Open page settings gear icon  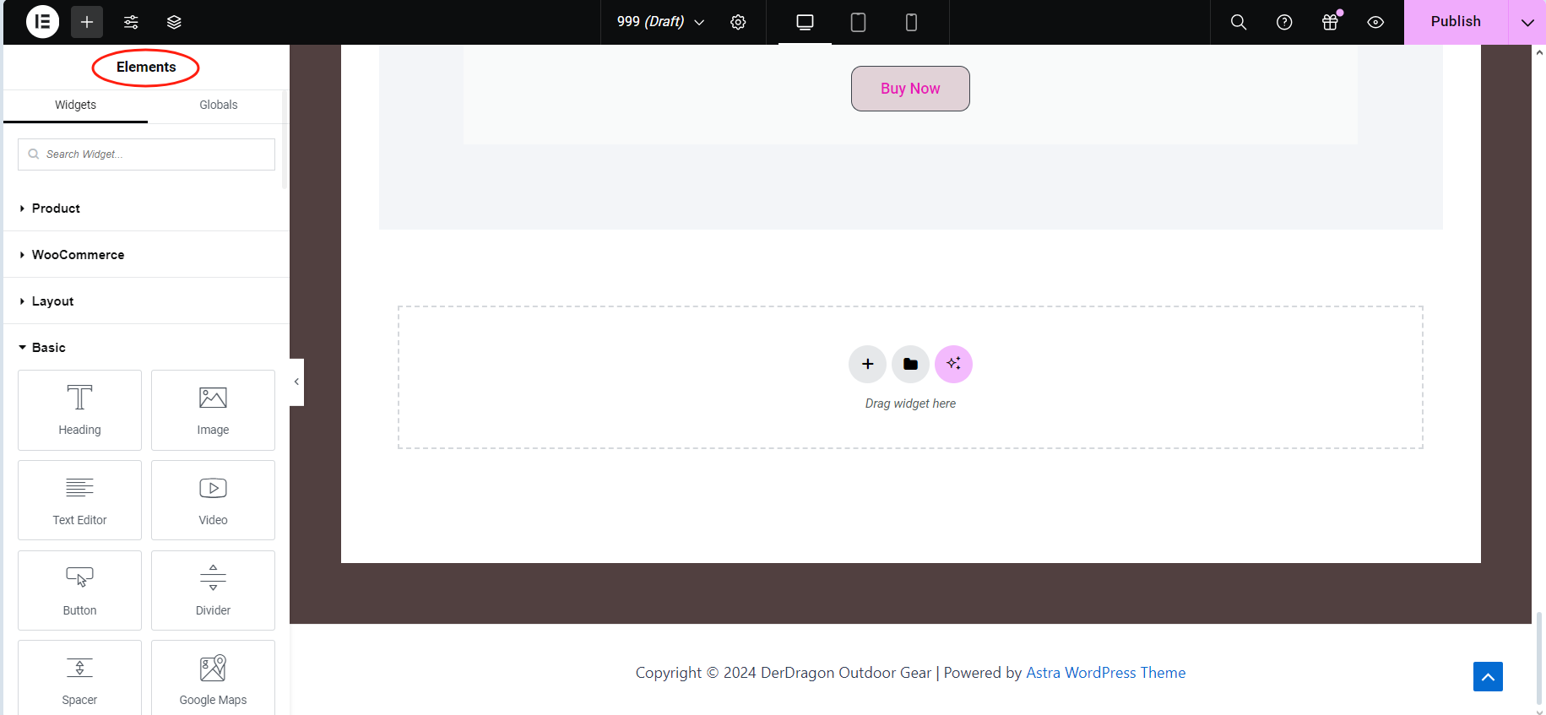click(x=738, y=22)
